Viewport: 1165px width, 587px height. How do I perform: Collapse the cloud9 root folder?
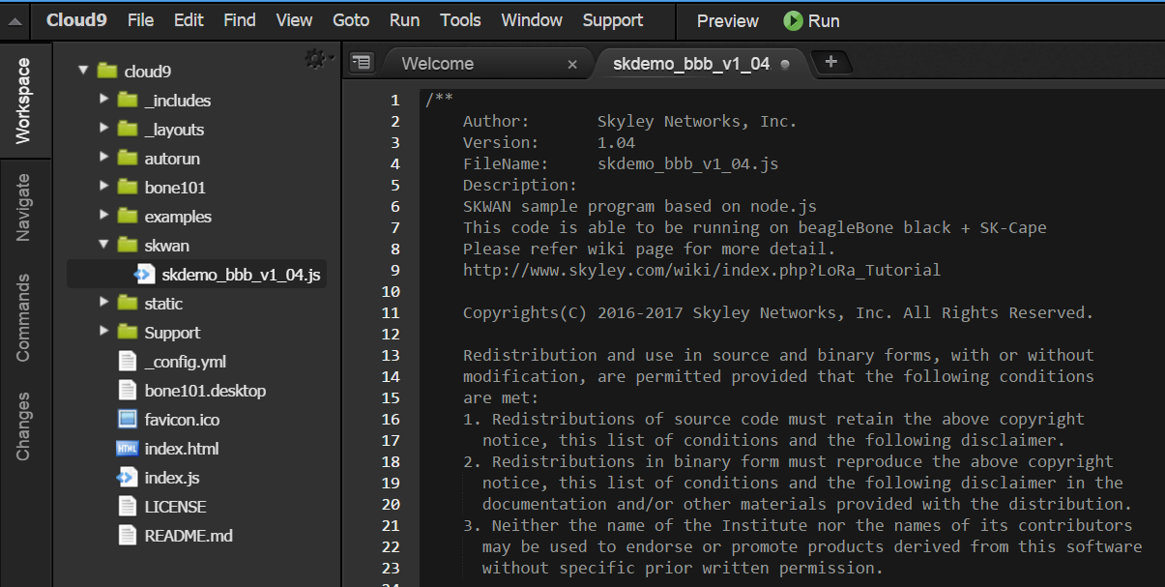tap(84, 70)
